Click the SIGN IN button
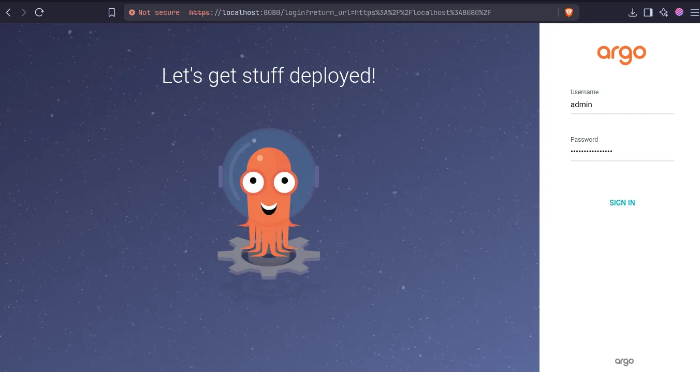Screen dimensions: 700x372 (x=622, y=203)
